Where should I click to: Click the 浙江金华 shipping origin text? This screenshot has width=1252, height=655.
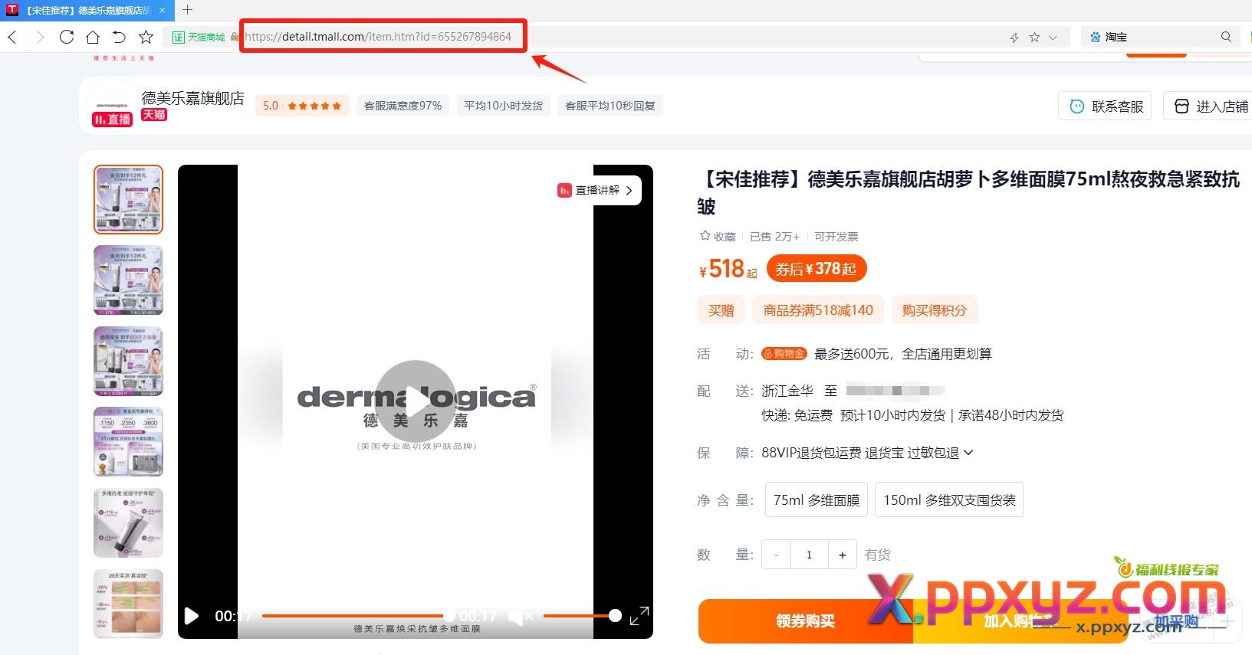coord(787,391)
